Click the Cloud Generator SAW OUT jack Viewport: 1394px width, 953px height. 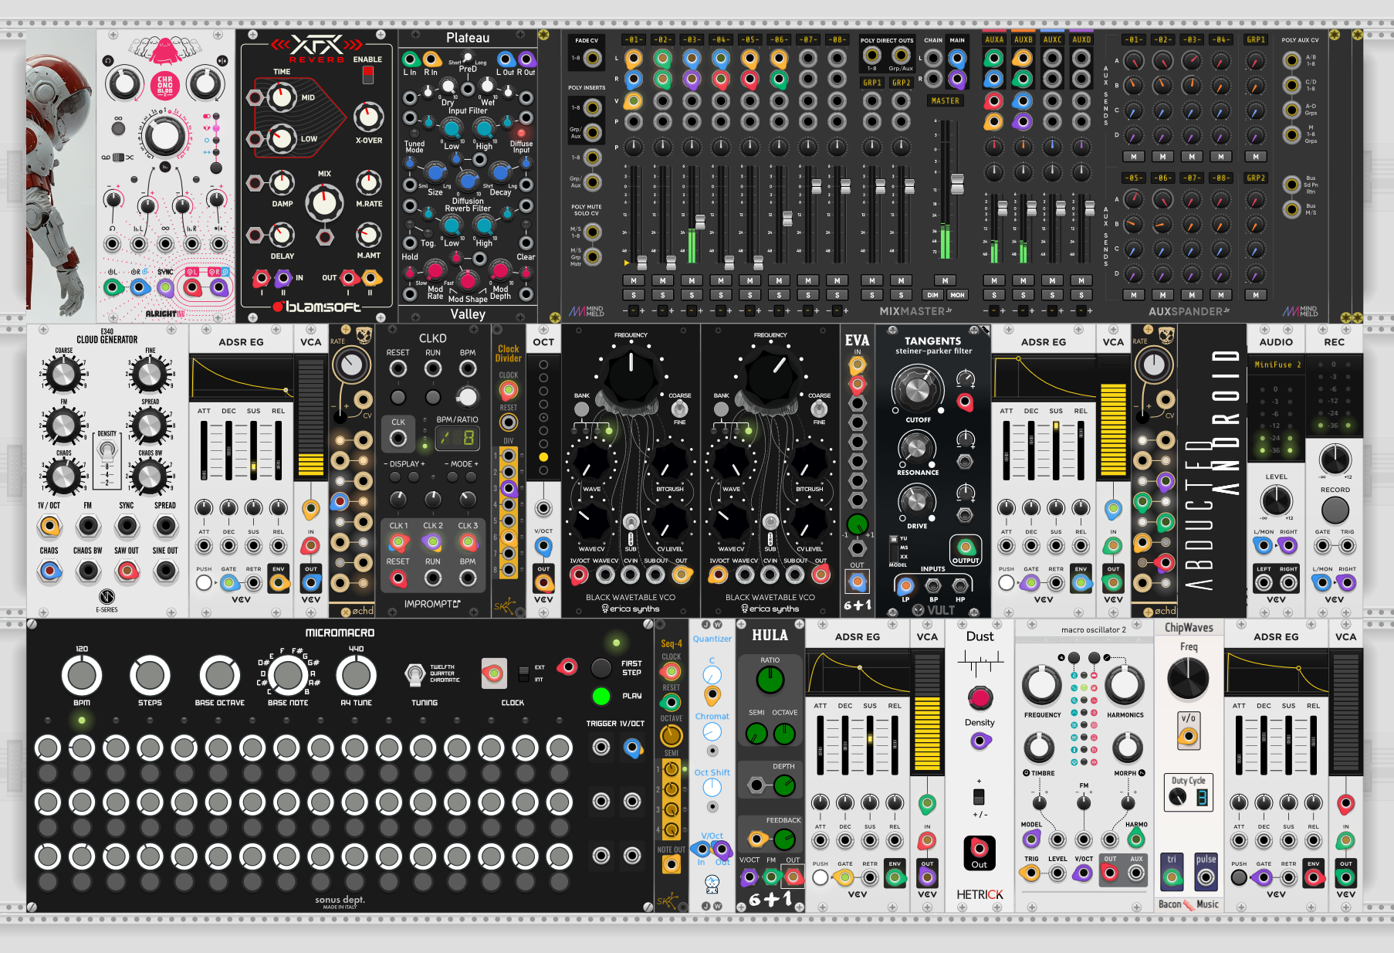click(127, 571)
